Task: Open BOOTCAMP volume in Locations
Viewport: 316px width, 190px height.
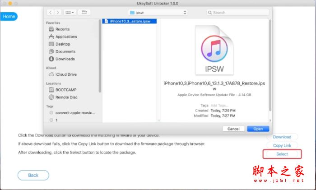Action: (x=66, y=90)
